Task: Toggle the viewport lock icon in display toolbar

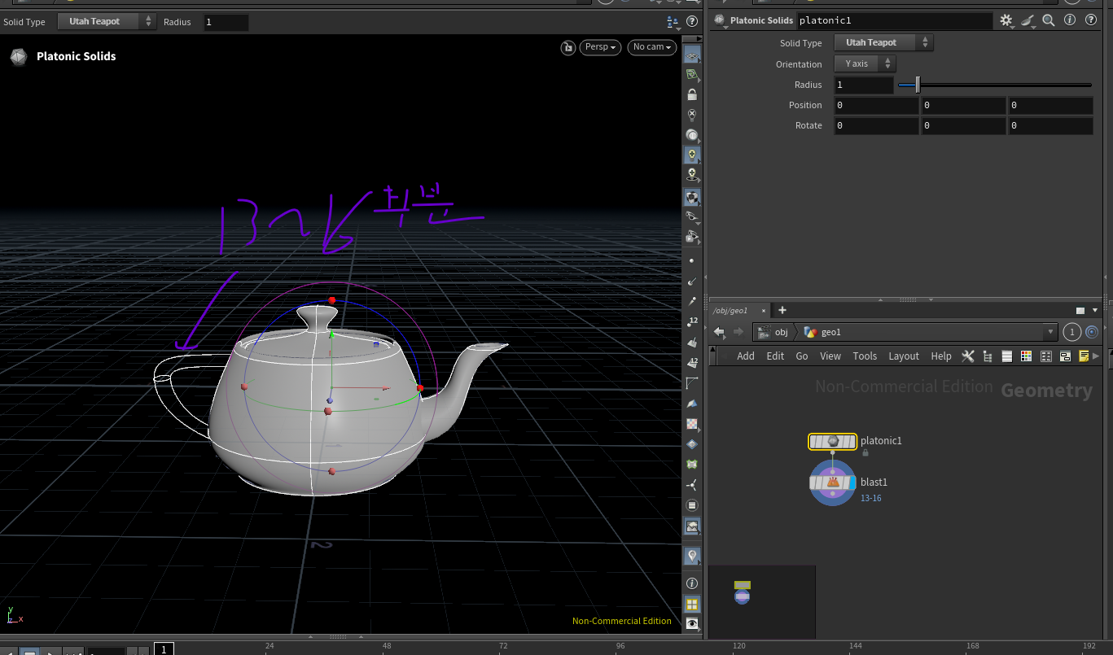Action: pos(692,94)
